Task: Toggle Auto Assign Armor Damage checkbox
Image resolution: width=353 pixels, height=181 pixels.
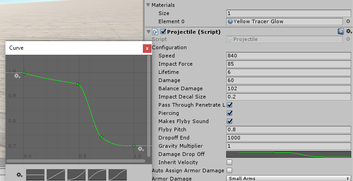Action: (229, 171)
